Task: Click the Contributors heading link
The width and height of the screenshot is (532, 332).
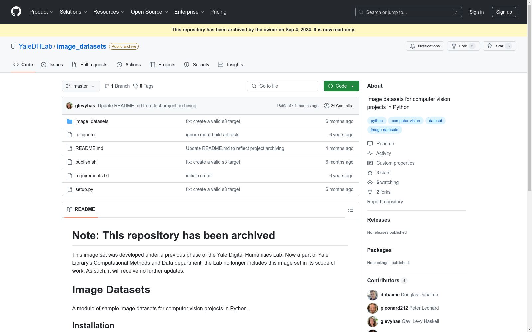Action: pos(387,281)
